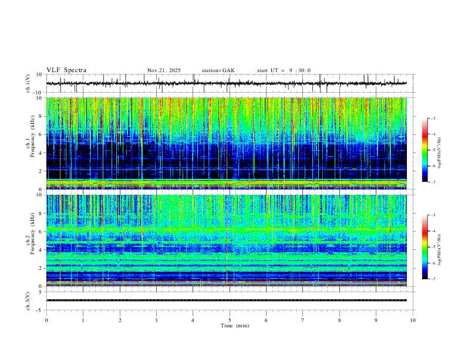465x359 pixels.
Task: Click time axis tick label 2
Action: click(120, 320)
